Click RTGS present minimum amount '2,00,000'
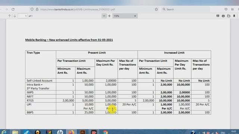The width and height of the screenshot is (239, 134). point(68,100)
